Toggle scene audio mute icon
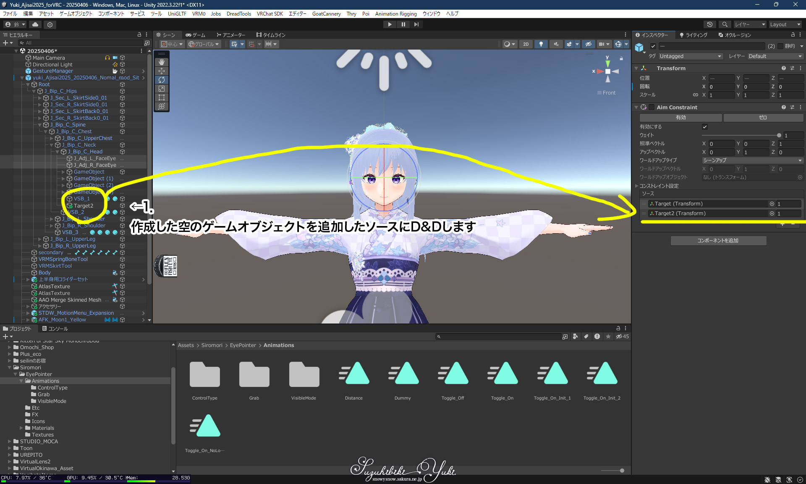This screenshot has height=484, width=806. pos(556,44)
